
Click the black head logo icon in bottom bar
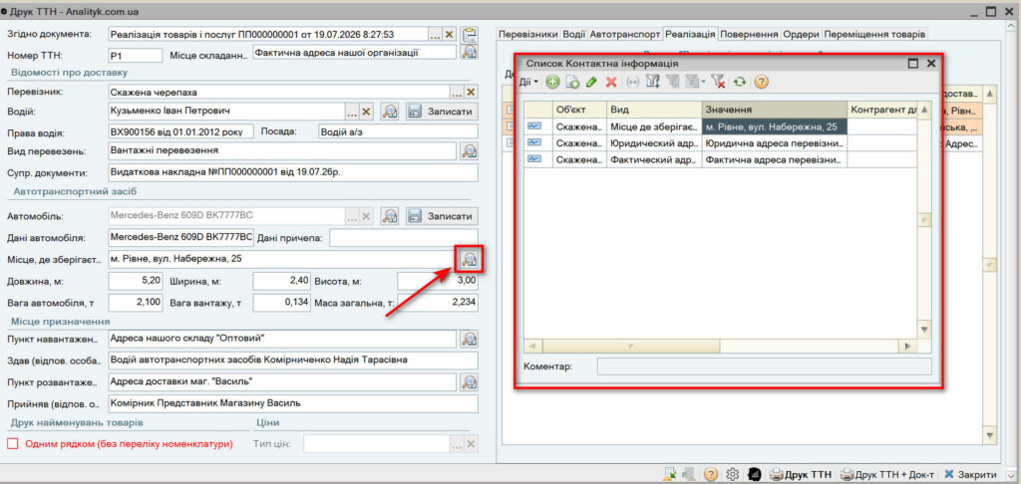pos(754,474)
